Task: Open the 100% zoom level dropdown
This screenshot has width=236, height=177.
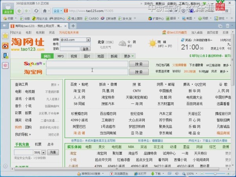Action: coord(196,174)
